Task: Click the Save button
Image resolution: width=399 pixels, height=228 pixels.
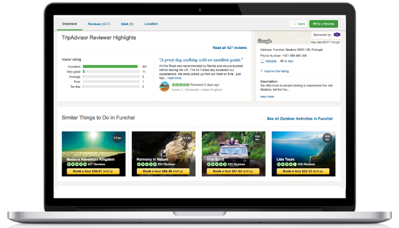Action: (299, 24)
